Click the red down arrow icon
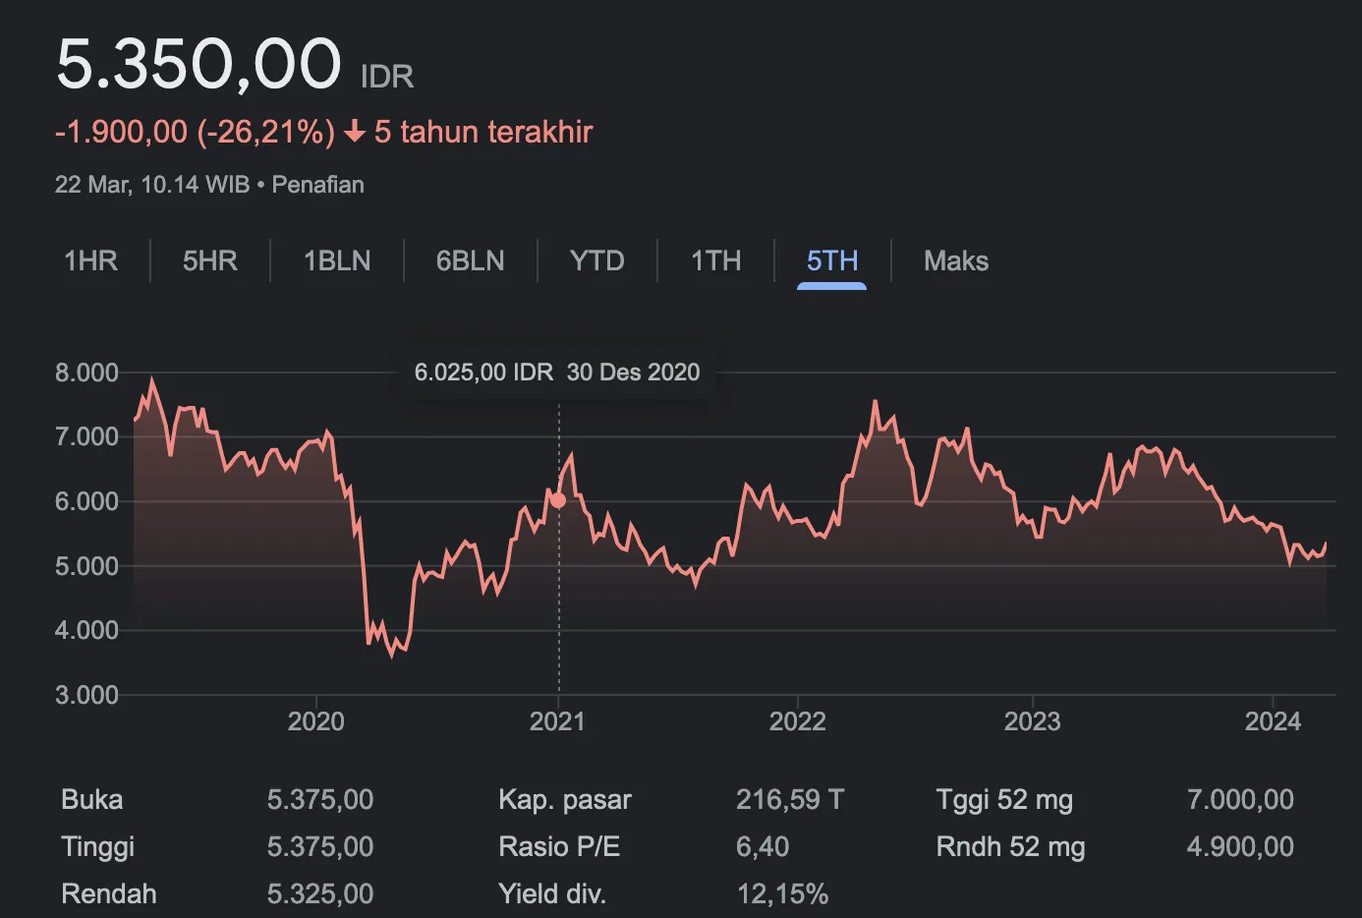This screenshot has height=918, width=1362. point(355,132)
